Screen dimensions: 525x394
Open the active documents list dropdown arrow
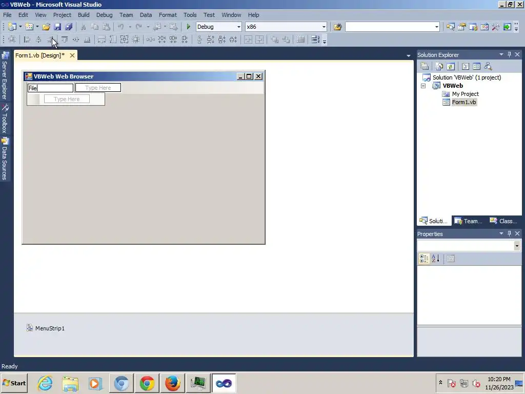(409, 55)
